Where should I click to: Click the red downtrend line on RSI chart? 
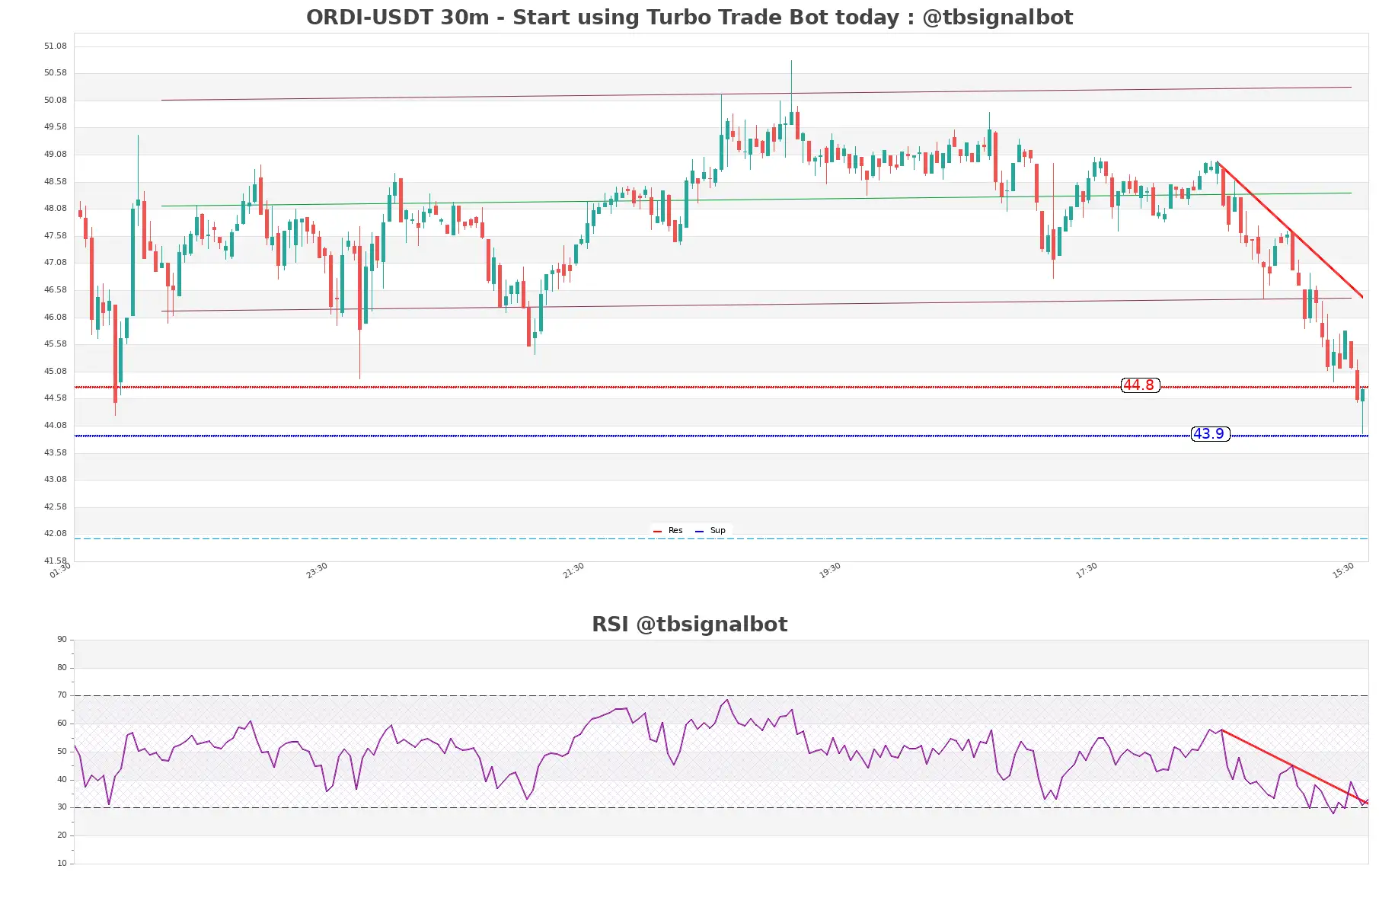coord(1294,766)
